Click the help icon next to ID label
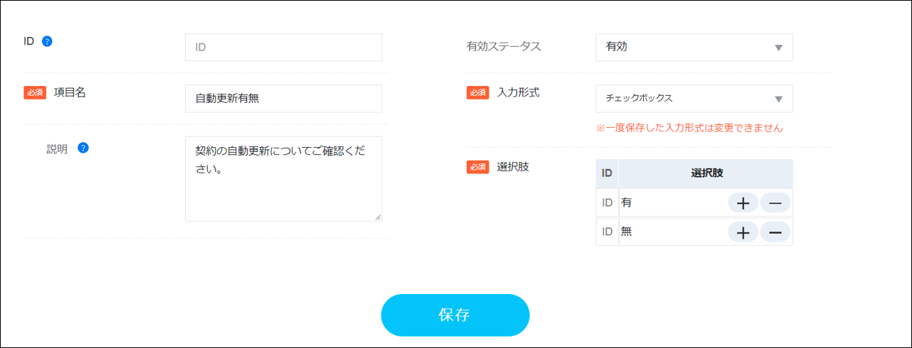Image resolution: width=912 pixels, height=348 pixels. (48, 41)
